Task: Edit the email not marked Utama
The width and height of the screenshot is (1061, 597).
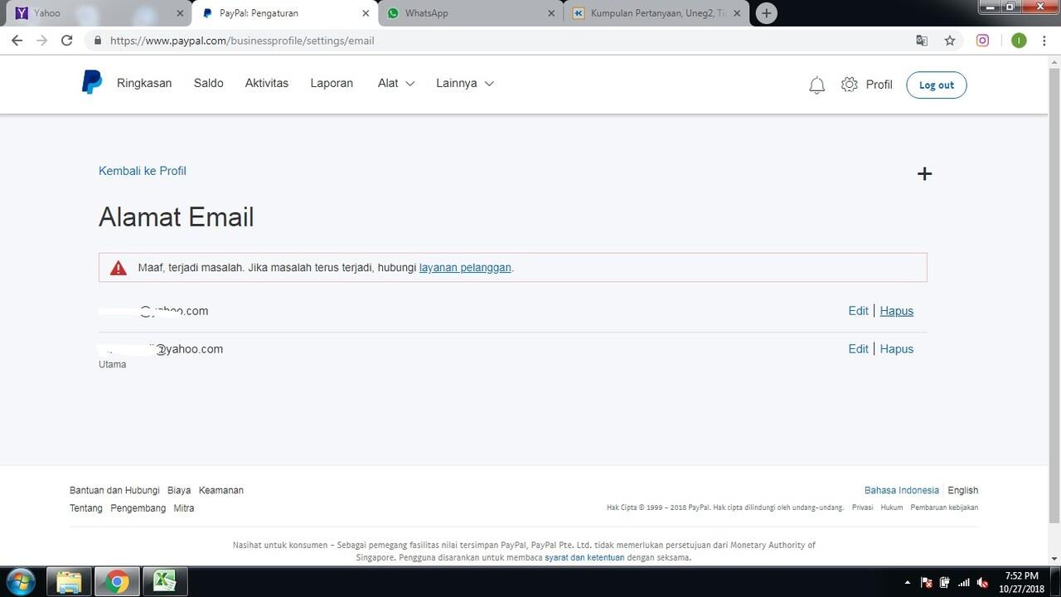Action: coord(858,311)
